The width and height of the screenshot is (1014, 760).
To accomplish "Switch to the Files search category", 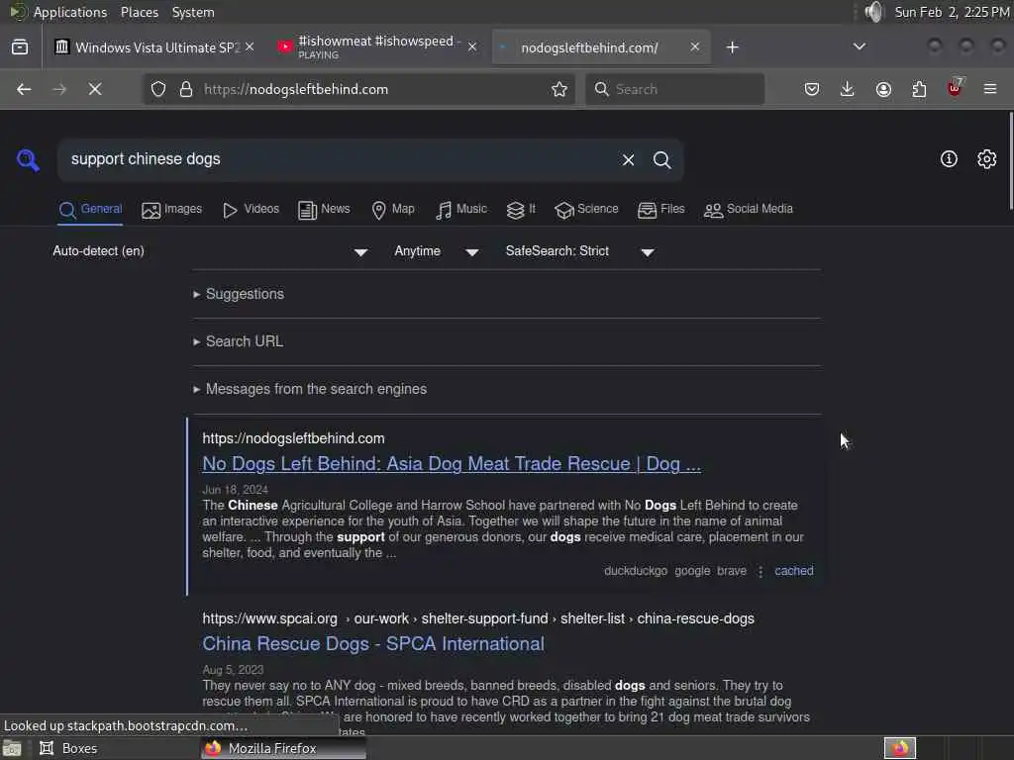I will [x=660, y=210].
